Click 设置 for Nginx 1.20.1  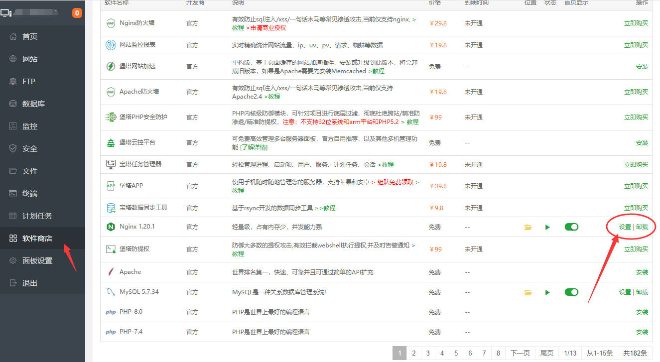(x=625, y=227)
